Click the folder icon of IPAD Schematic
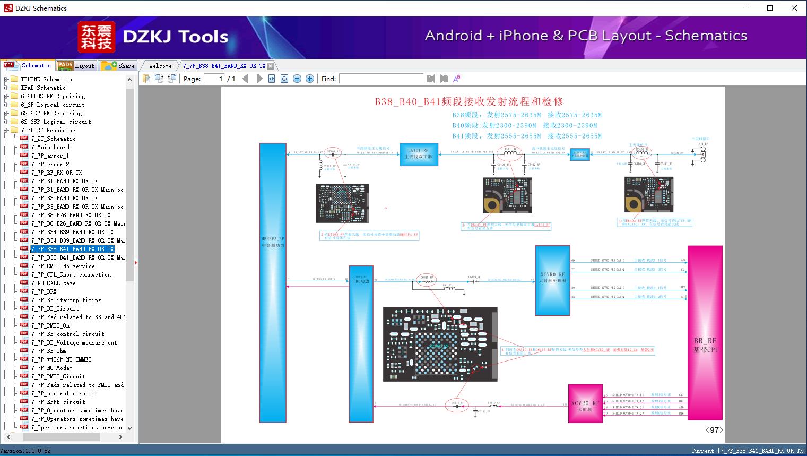This screenshot has height=456, width=807. tap(14, 88)
